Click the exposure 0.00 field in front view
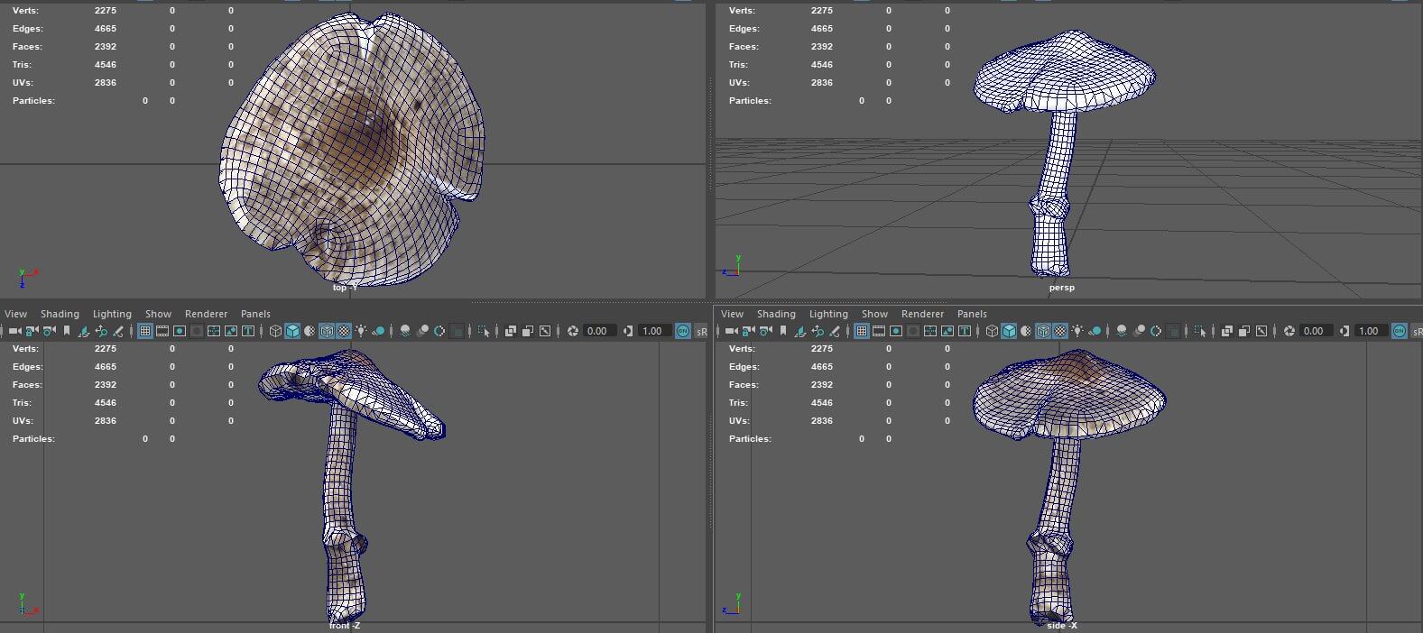1423x633 pixels. pyautogui.click(x=597, y=331)
